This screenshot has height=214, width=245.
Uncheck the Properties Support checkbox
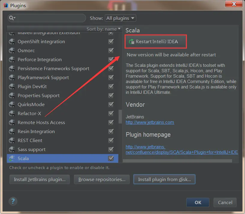click(111, 96)
